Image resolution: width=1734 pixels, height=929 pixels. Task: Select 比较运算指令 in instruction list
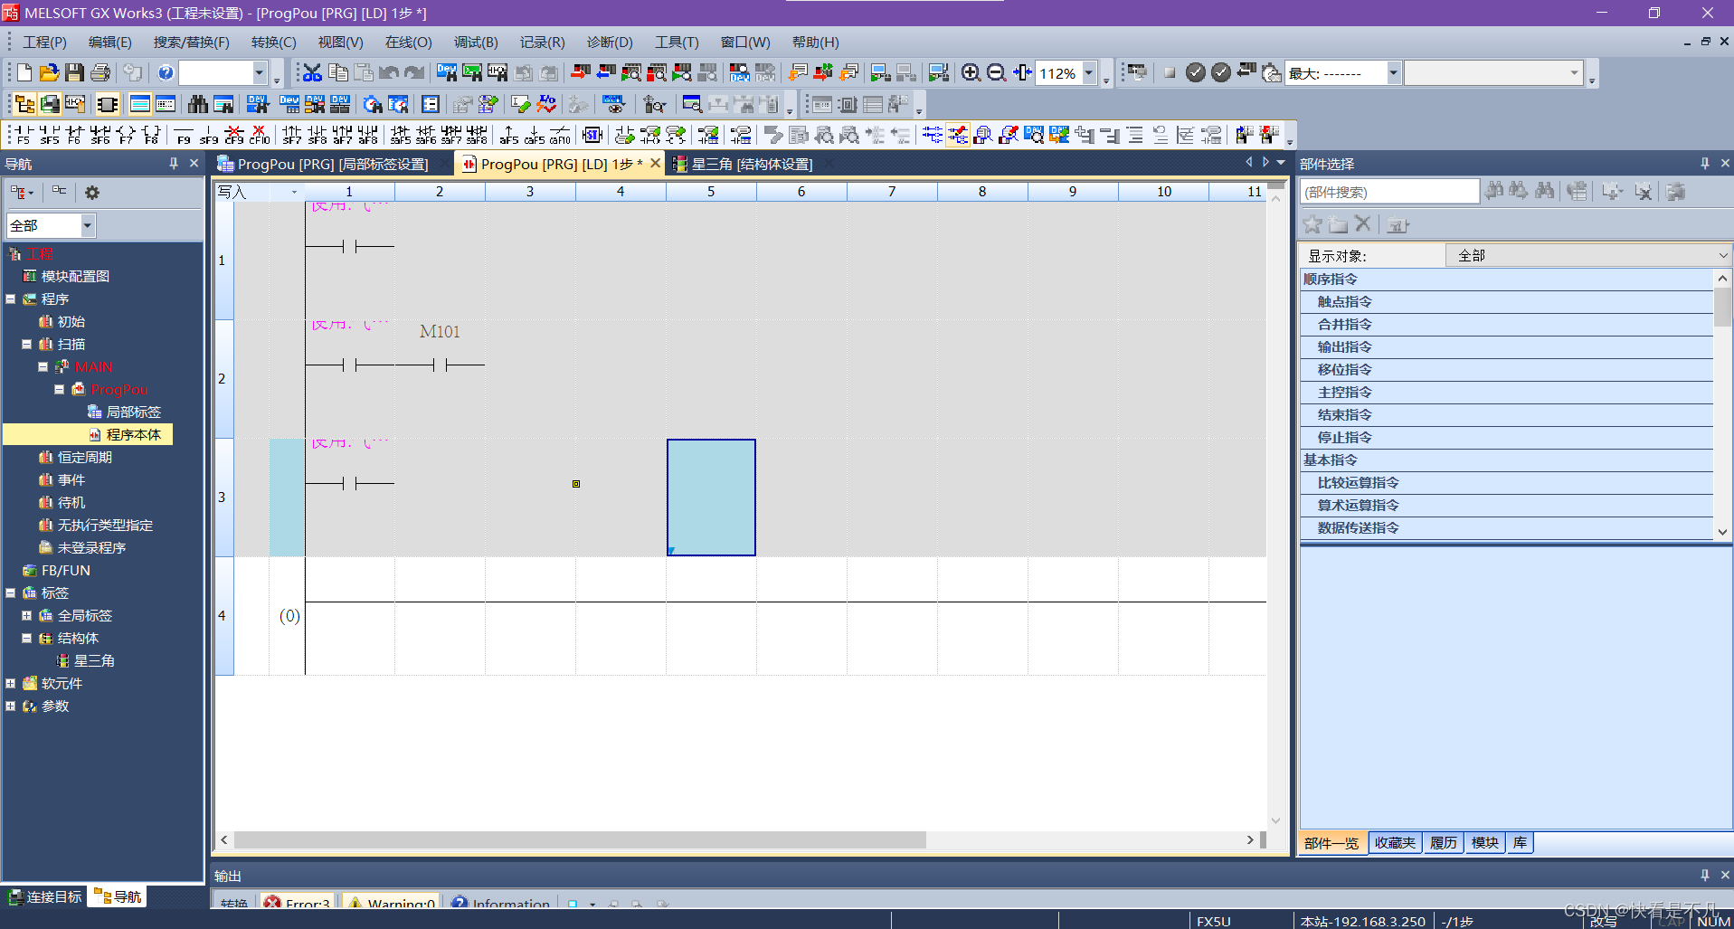[1358, 483]
